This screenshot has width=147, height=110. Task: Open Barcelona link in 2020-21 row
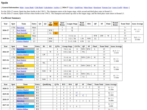coord(20,87)
